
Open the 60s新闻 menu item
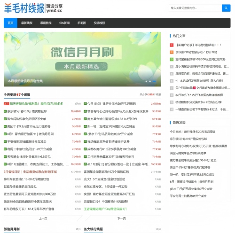click(64, 23)
